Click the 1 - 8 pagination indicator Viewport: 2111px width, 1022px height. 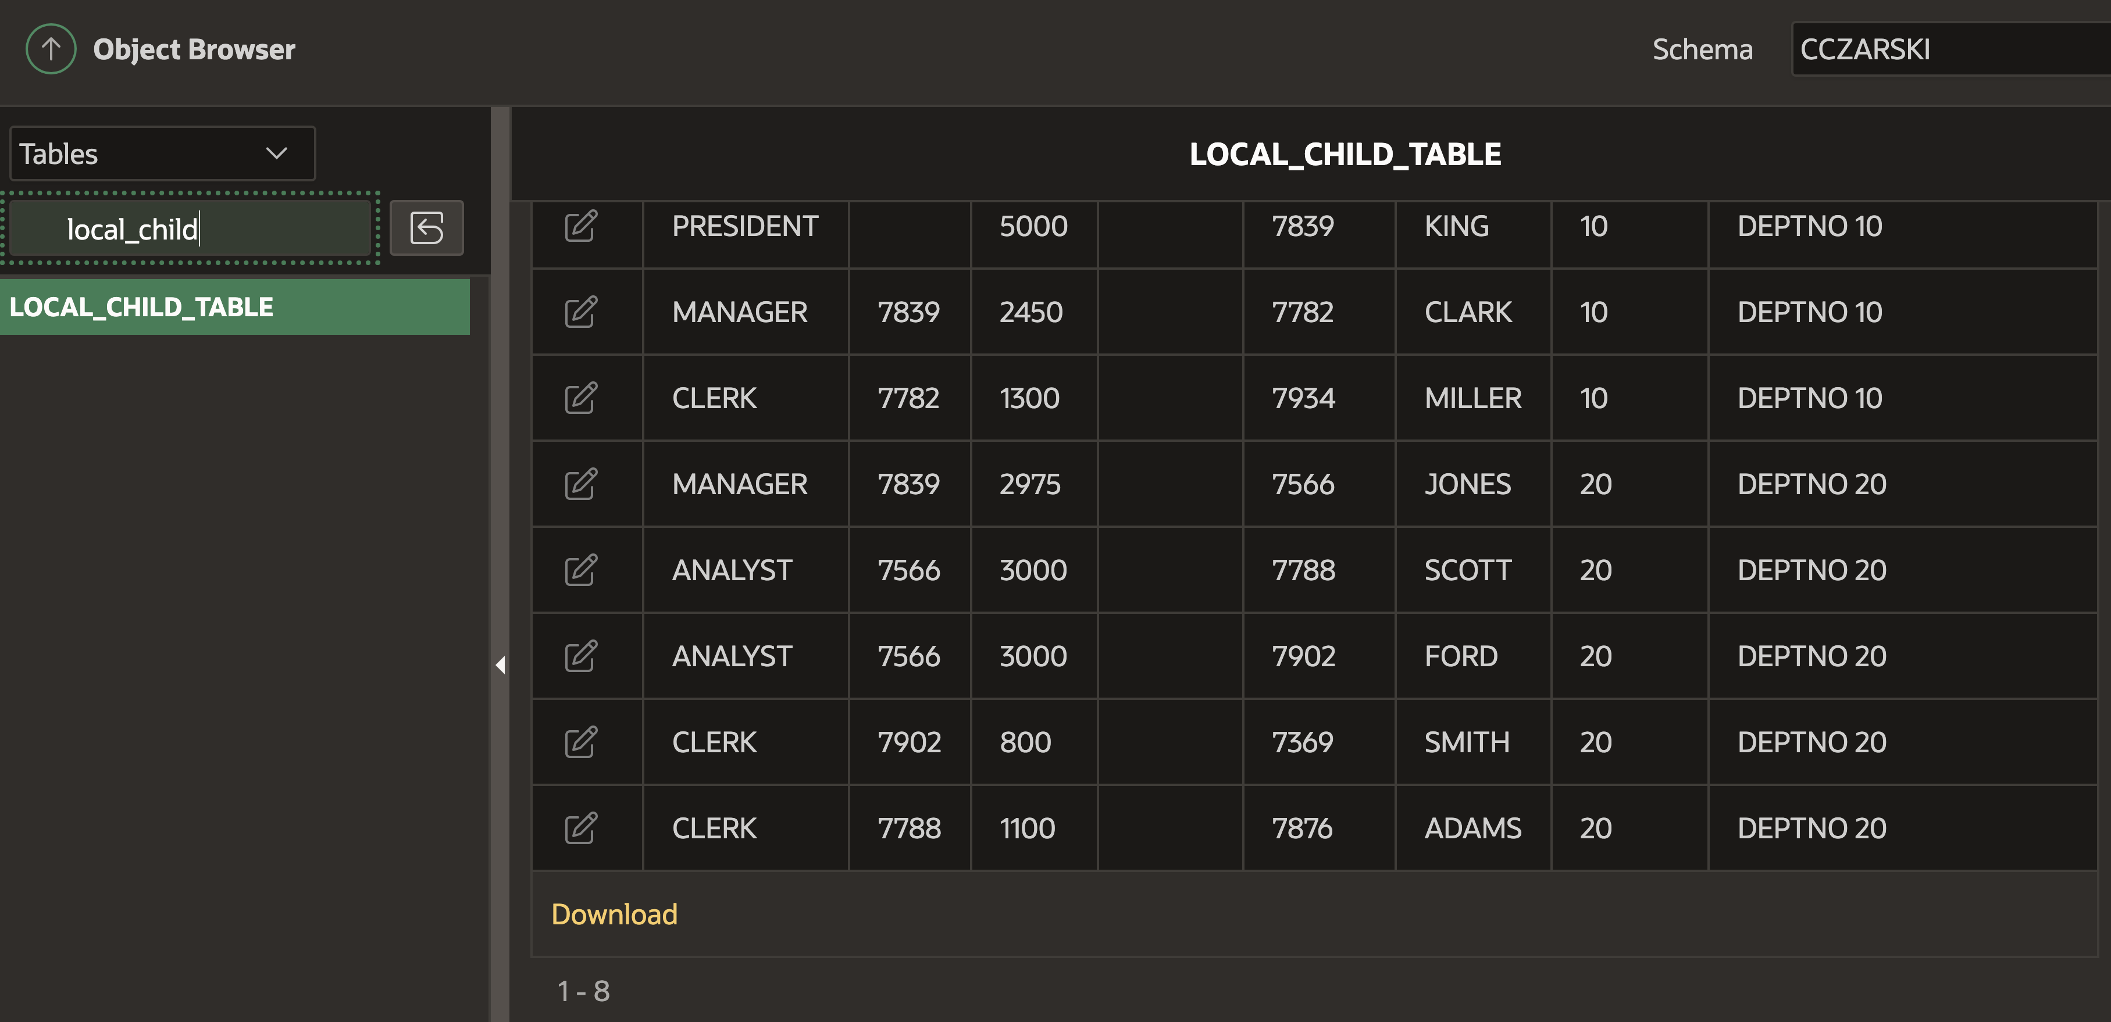[583, 991]
